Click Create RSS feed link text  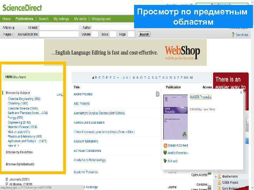pyautogui.click(x=178, y=146)
